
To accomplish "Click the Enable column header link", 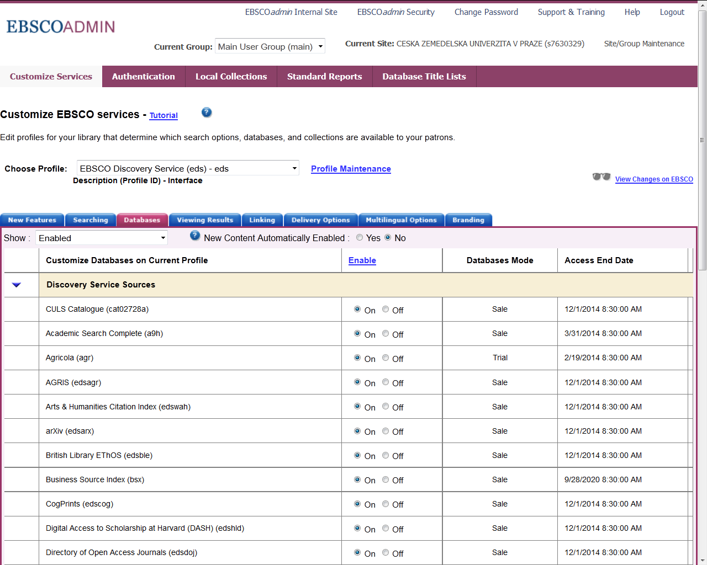I will point(362,260).
